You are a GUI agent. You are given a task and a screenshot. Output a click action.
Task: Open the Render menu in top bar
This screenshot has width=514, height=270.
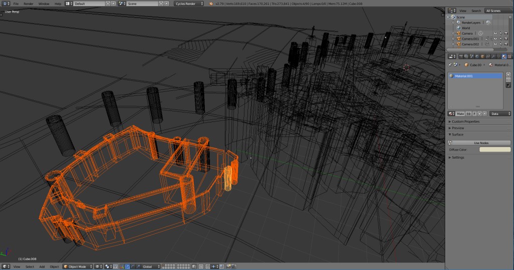(x=28, y=4)
